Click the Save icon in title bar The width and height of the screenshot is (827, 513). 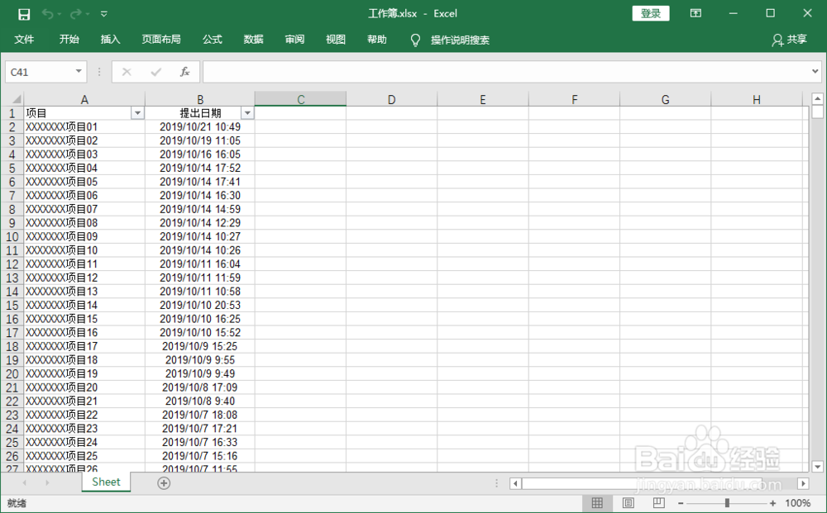[24, 14]
